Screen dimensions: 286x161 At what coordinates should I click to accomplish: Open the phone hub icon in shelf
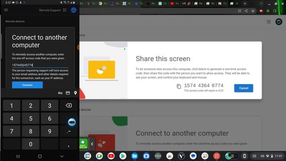point(244,156)
